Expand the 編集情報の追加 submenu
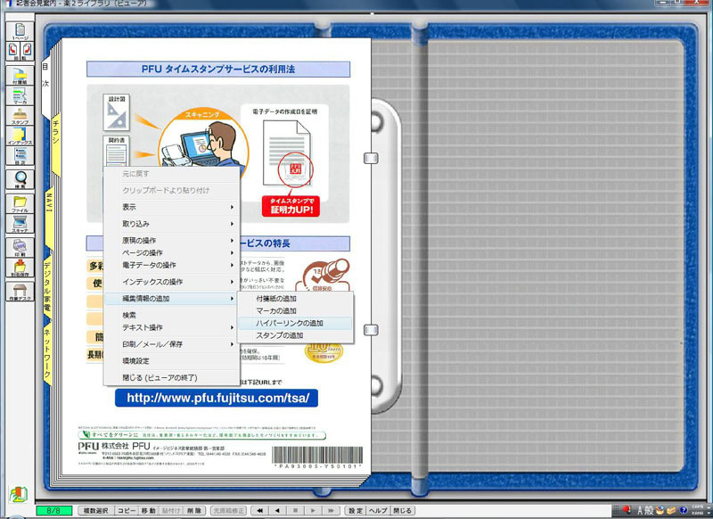Screen dimensions: 713x519 click(172, 299)
